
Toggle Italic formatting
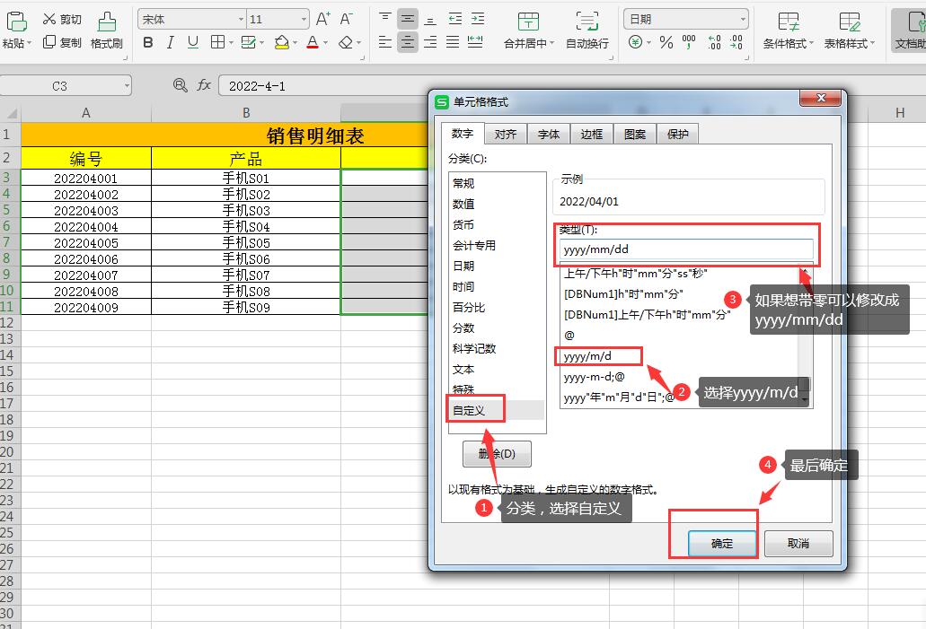point(170,42)
